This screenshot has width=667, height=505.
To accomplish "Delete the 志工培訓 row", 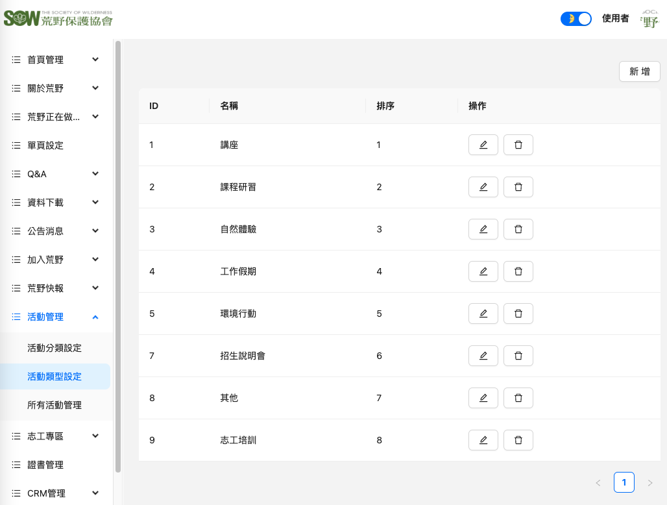I will pos(518,440).
